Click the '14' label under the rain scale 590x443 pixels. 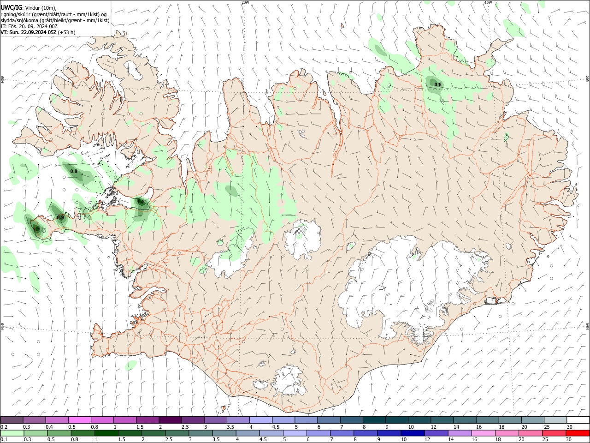click(451, 440)
